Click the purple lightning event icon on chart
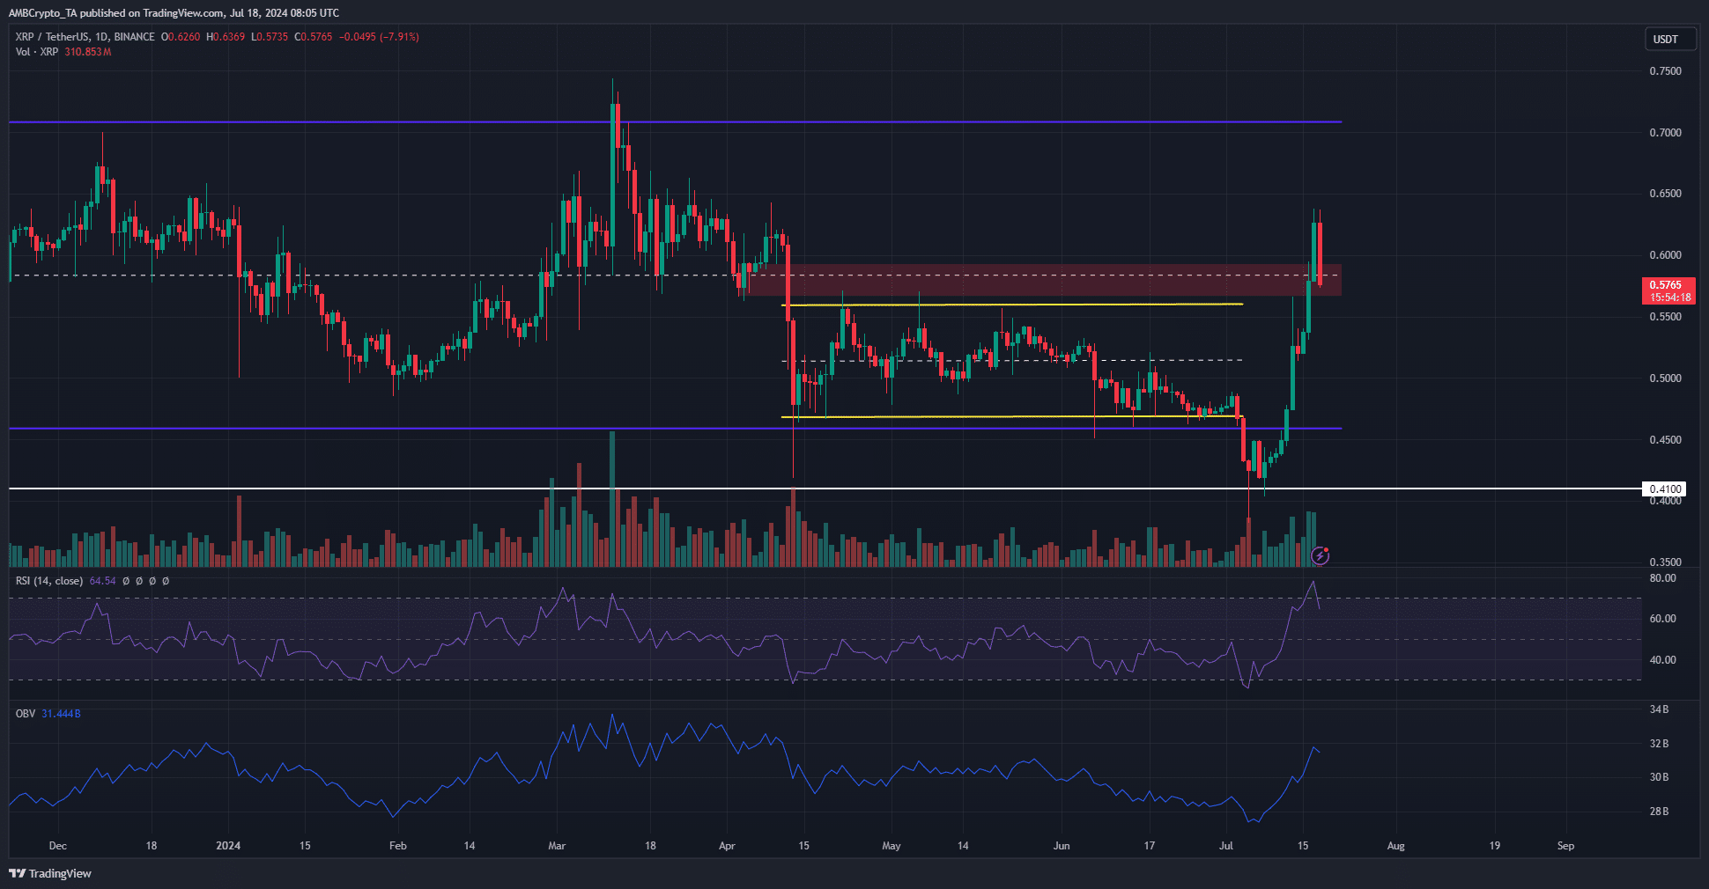The height and width of the screenshot is (889, 1709). (1320, 555)
